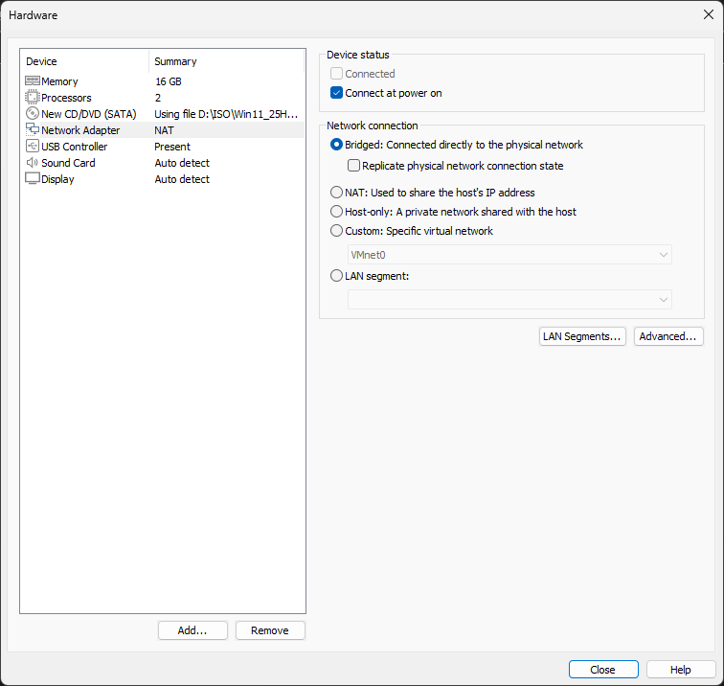Choose Custom: Specific virtual network
Screen dimensions: 724x686
[336, 231]
